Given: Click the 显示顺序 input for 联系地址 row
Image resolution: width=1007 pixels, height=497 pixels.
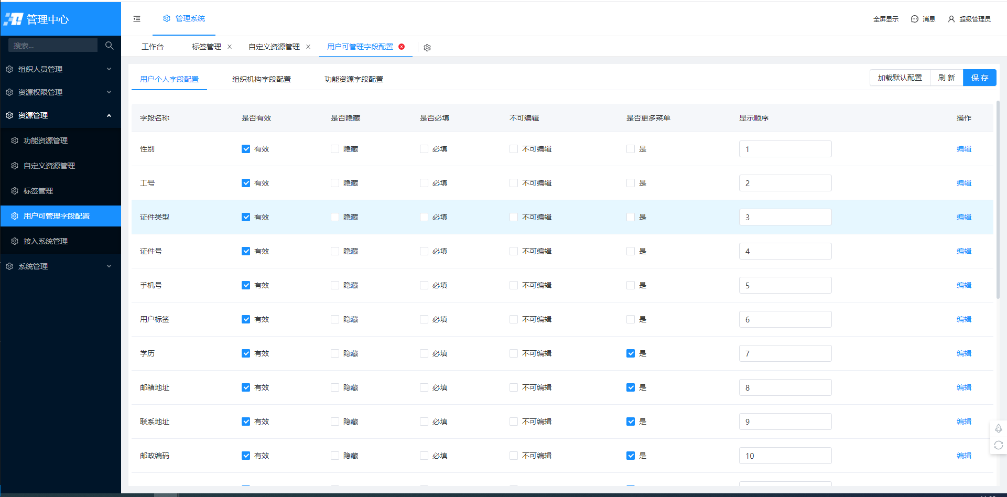Looking at the screenshot, I should pos(785,422).
